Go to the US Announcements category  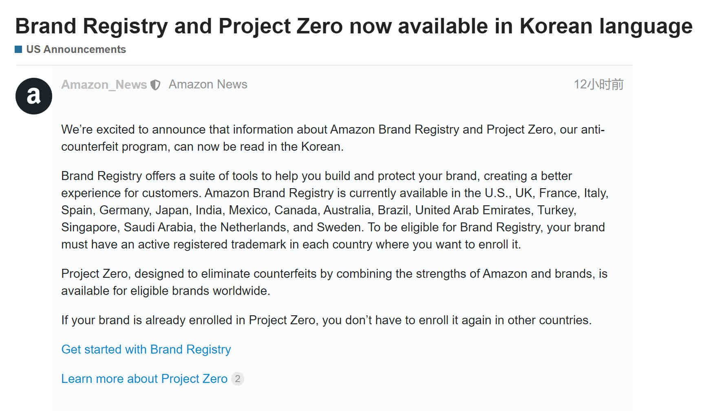click(x=76, y=49)
